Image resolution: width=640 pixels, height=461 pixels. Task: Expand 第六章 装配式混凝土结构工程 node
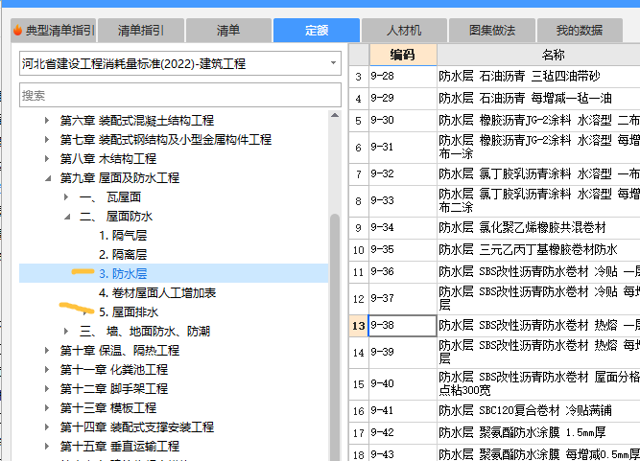pos(47,120)
